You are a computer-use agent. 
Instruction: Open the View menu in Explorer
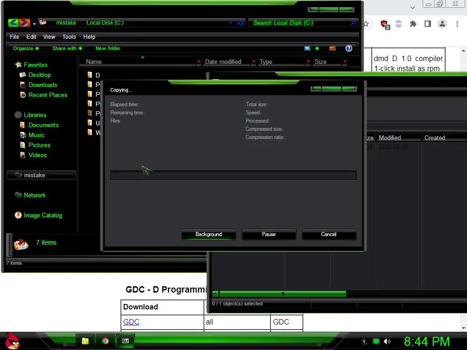49,36
